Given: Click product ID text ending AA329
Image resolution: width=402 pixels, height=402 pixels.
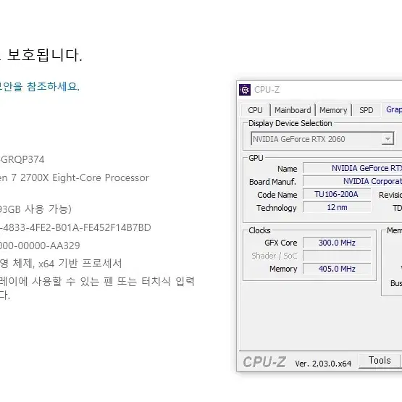Looking at the screenshot, I should click(40, 246).
